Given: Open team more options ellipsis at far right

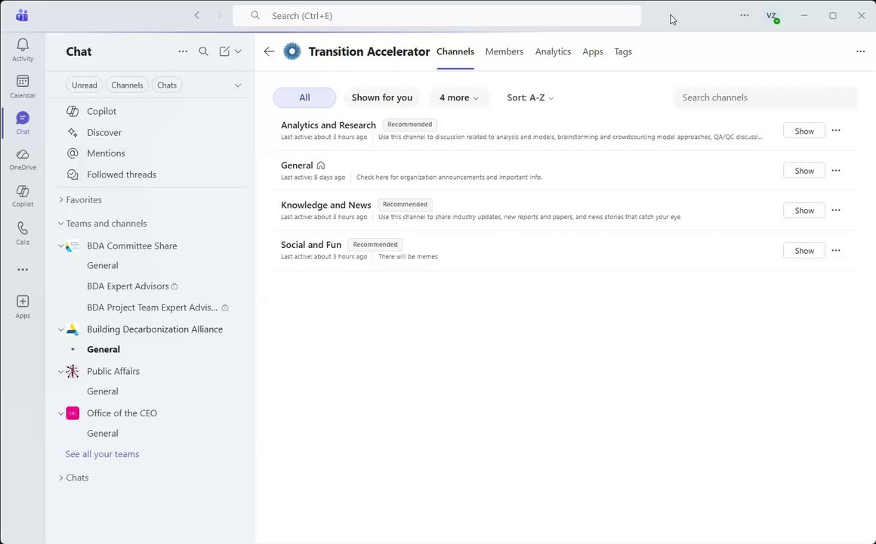Looking at the screenshot, I should tap(860, 51).
